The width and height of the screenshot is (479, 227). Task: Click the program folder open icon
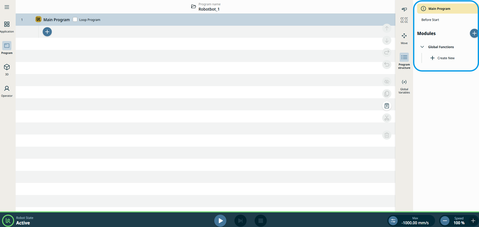pos(194,7)
